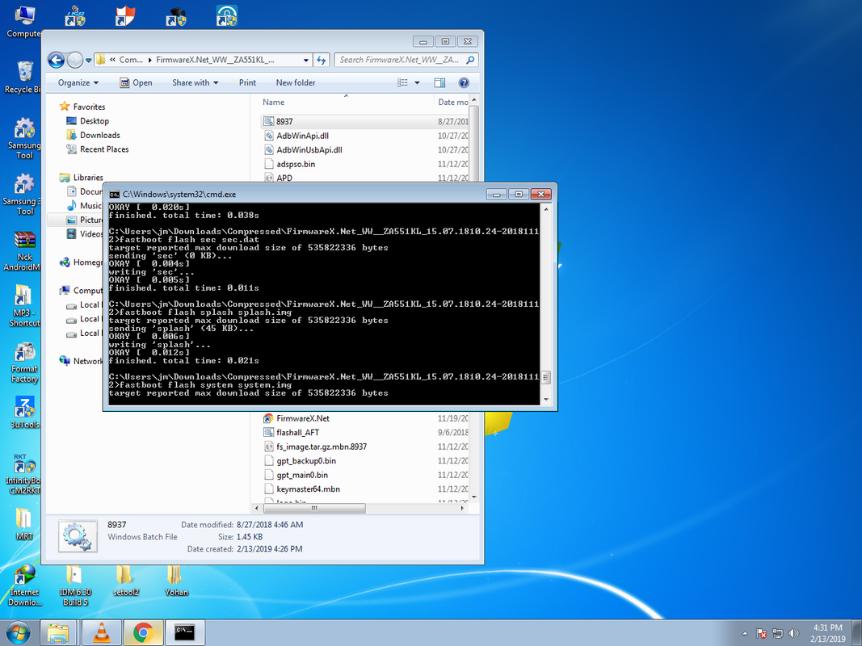
Task: Select the gpt_main0.bin file
Action: click(x=365, y=476)
